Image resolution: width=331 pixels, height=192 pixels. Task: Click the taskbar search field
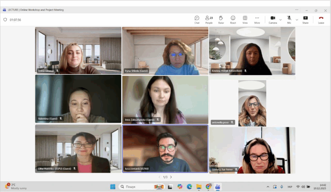point(136,187)
